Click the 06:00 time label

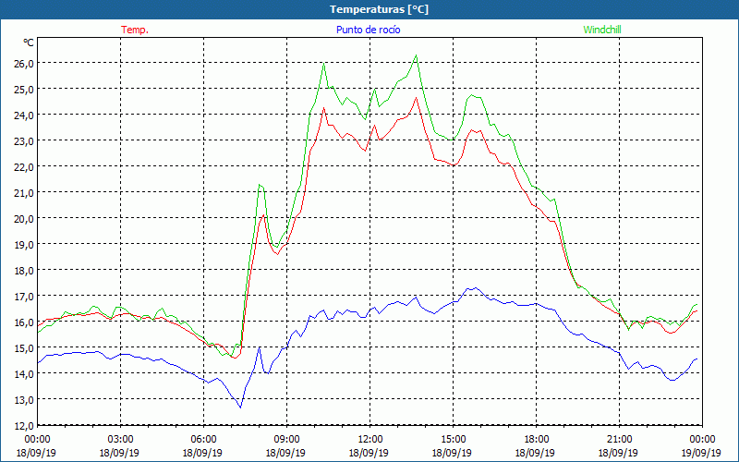coord(203,440)
